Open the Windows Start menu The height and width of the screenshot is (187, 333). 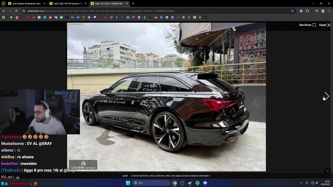point(128,183)
